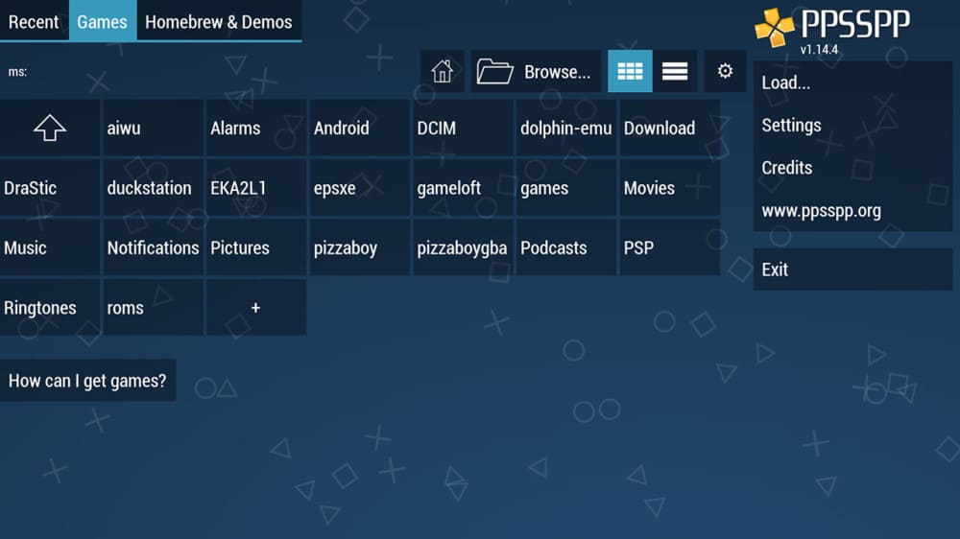Image resolution: width=960 pixels, height=539 pixels.
Task: Switch to grid view layout
Action: point(630,72)
